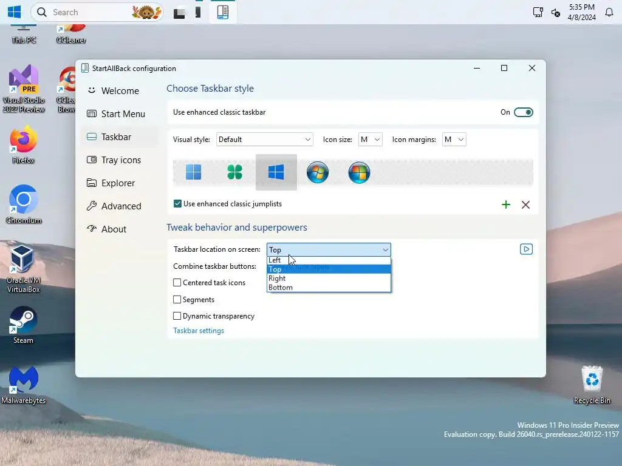Choose Left in taskbar location list
Viewport: 622px width, 466px height.
[329, 260]
